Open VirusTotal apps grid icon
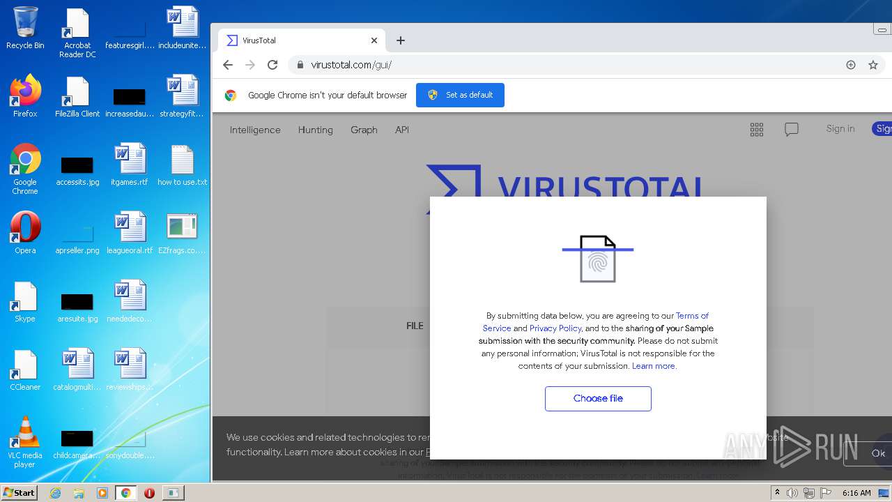 [757, 129]
